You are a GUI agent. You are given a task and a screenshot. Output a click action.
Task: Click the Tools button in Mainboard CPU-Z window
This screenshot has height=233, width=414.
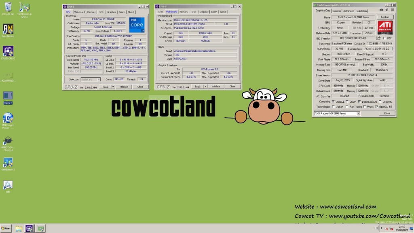pyautogui.click(x=197, y=87)
